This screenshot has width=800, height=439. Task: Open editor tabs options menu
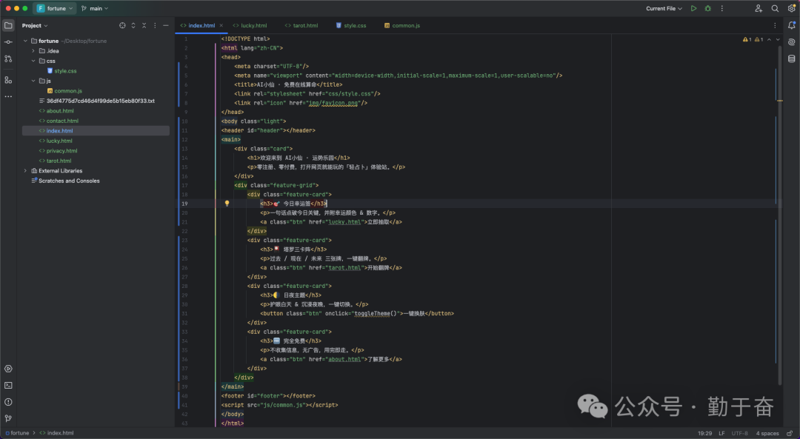(x=775, y=25)
